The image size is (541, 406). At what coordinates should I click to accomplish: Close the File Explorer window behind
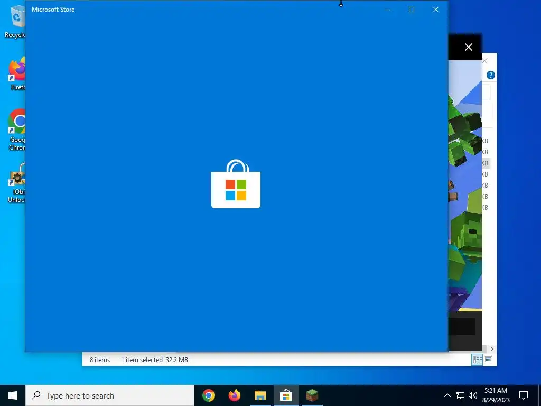[485, 61]
